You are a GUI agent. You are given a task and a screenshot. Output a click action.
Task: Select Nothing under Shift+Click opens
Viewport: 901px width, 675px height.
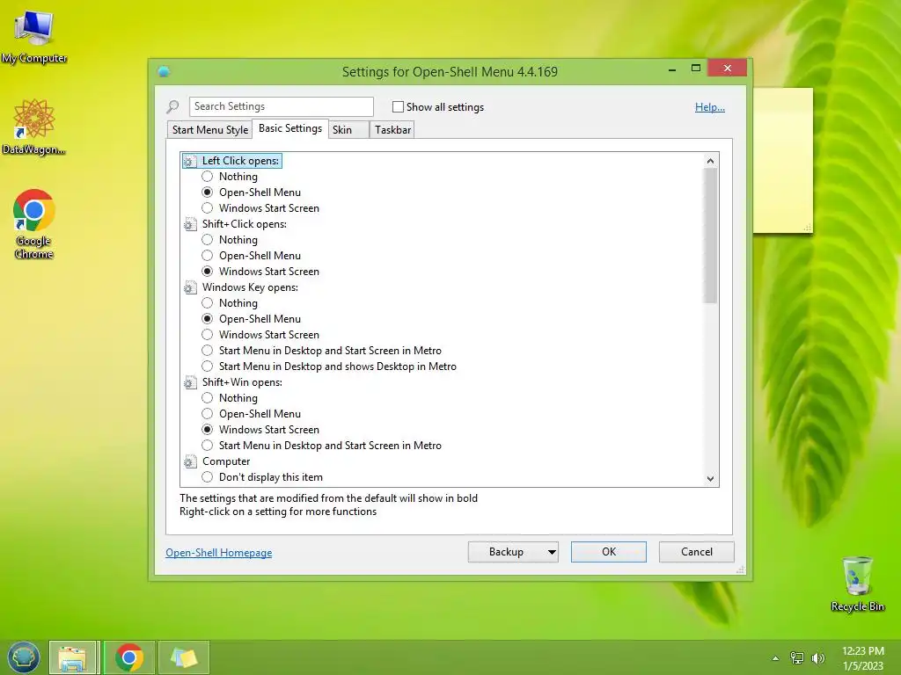[208, 240]
